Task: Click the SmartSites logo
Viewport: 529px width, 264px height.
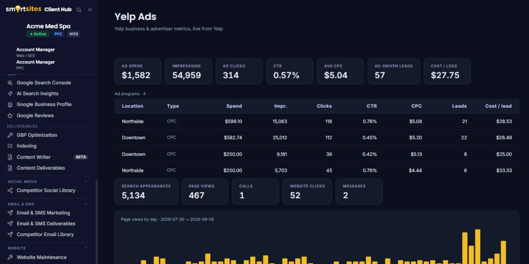Action: [x=23, y=9]
